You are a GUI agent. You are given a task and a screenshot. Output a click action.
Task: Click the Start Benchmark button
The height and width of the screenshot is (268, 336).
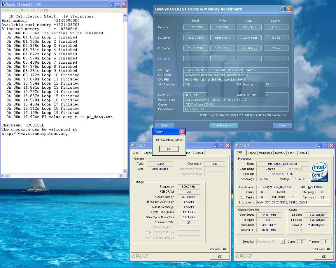[223, 125]
